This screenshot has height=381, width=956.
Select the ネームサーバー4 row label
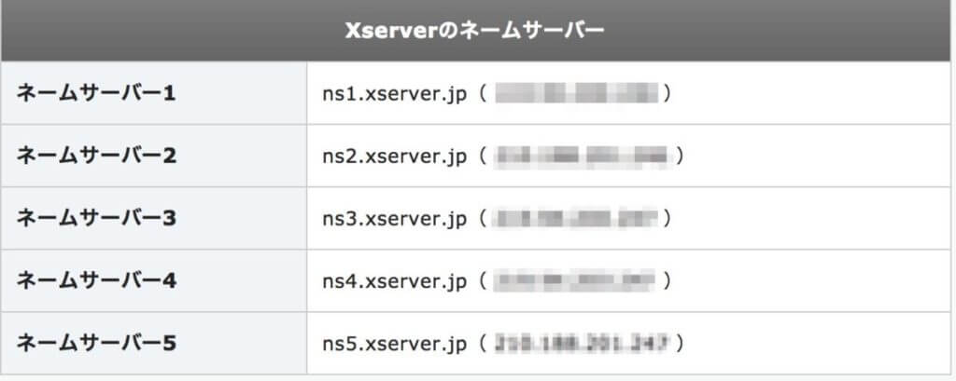point(96,281)
